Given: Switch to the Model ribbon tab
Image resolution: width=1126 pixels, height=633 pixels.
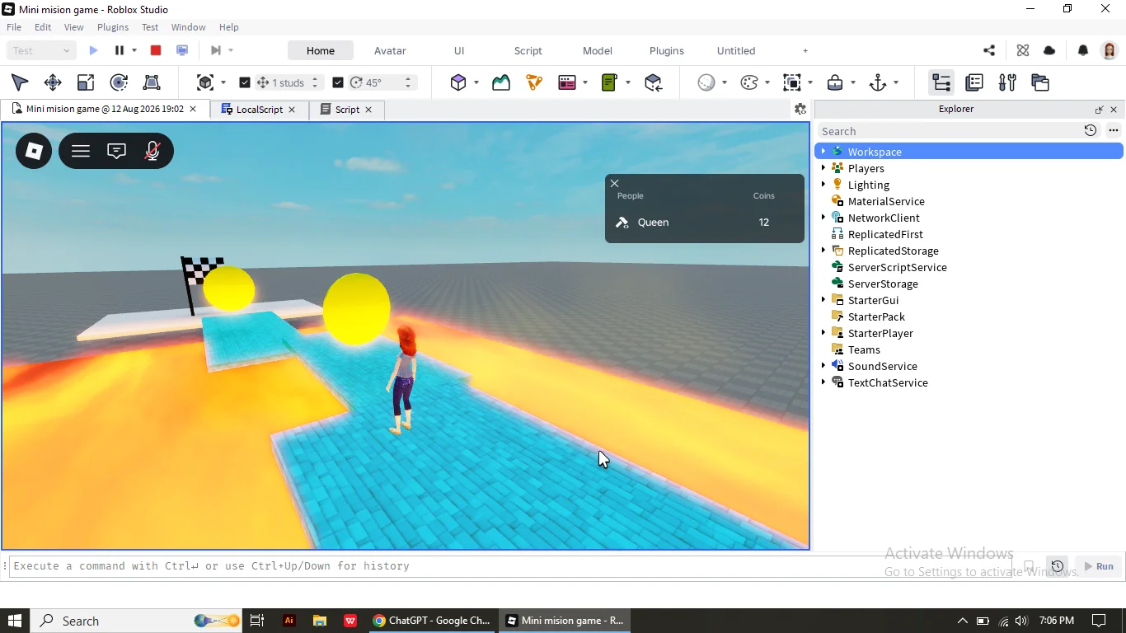Looking at the screenshot, I should (598, 50).
